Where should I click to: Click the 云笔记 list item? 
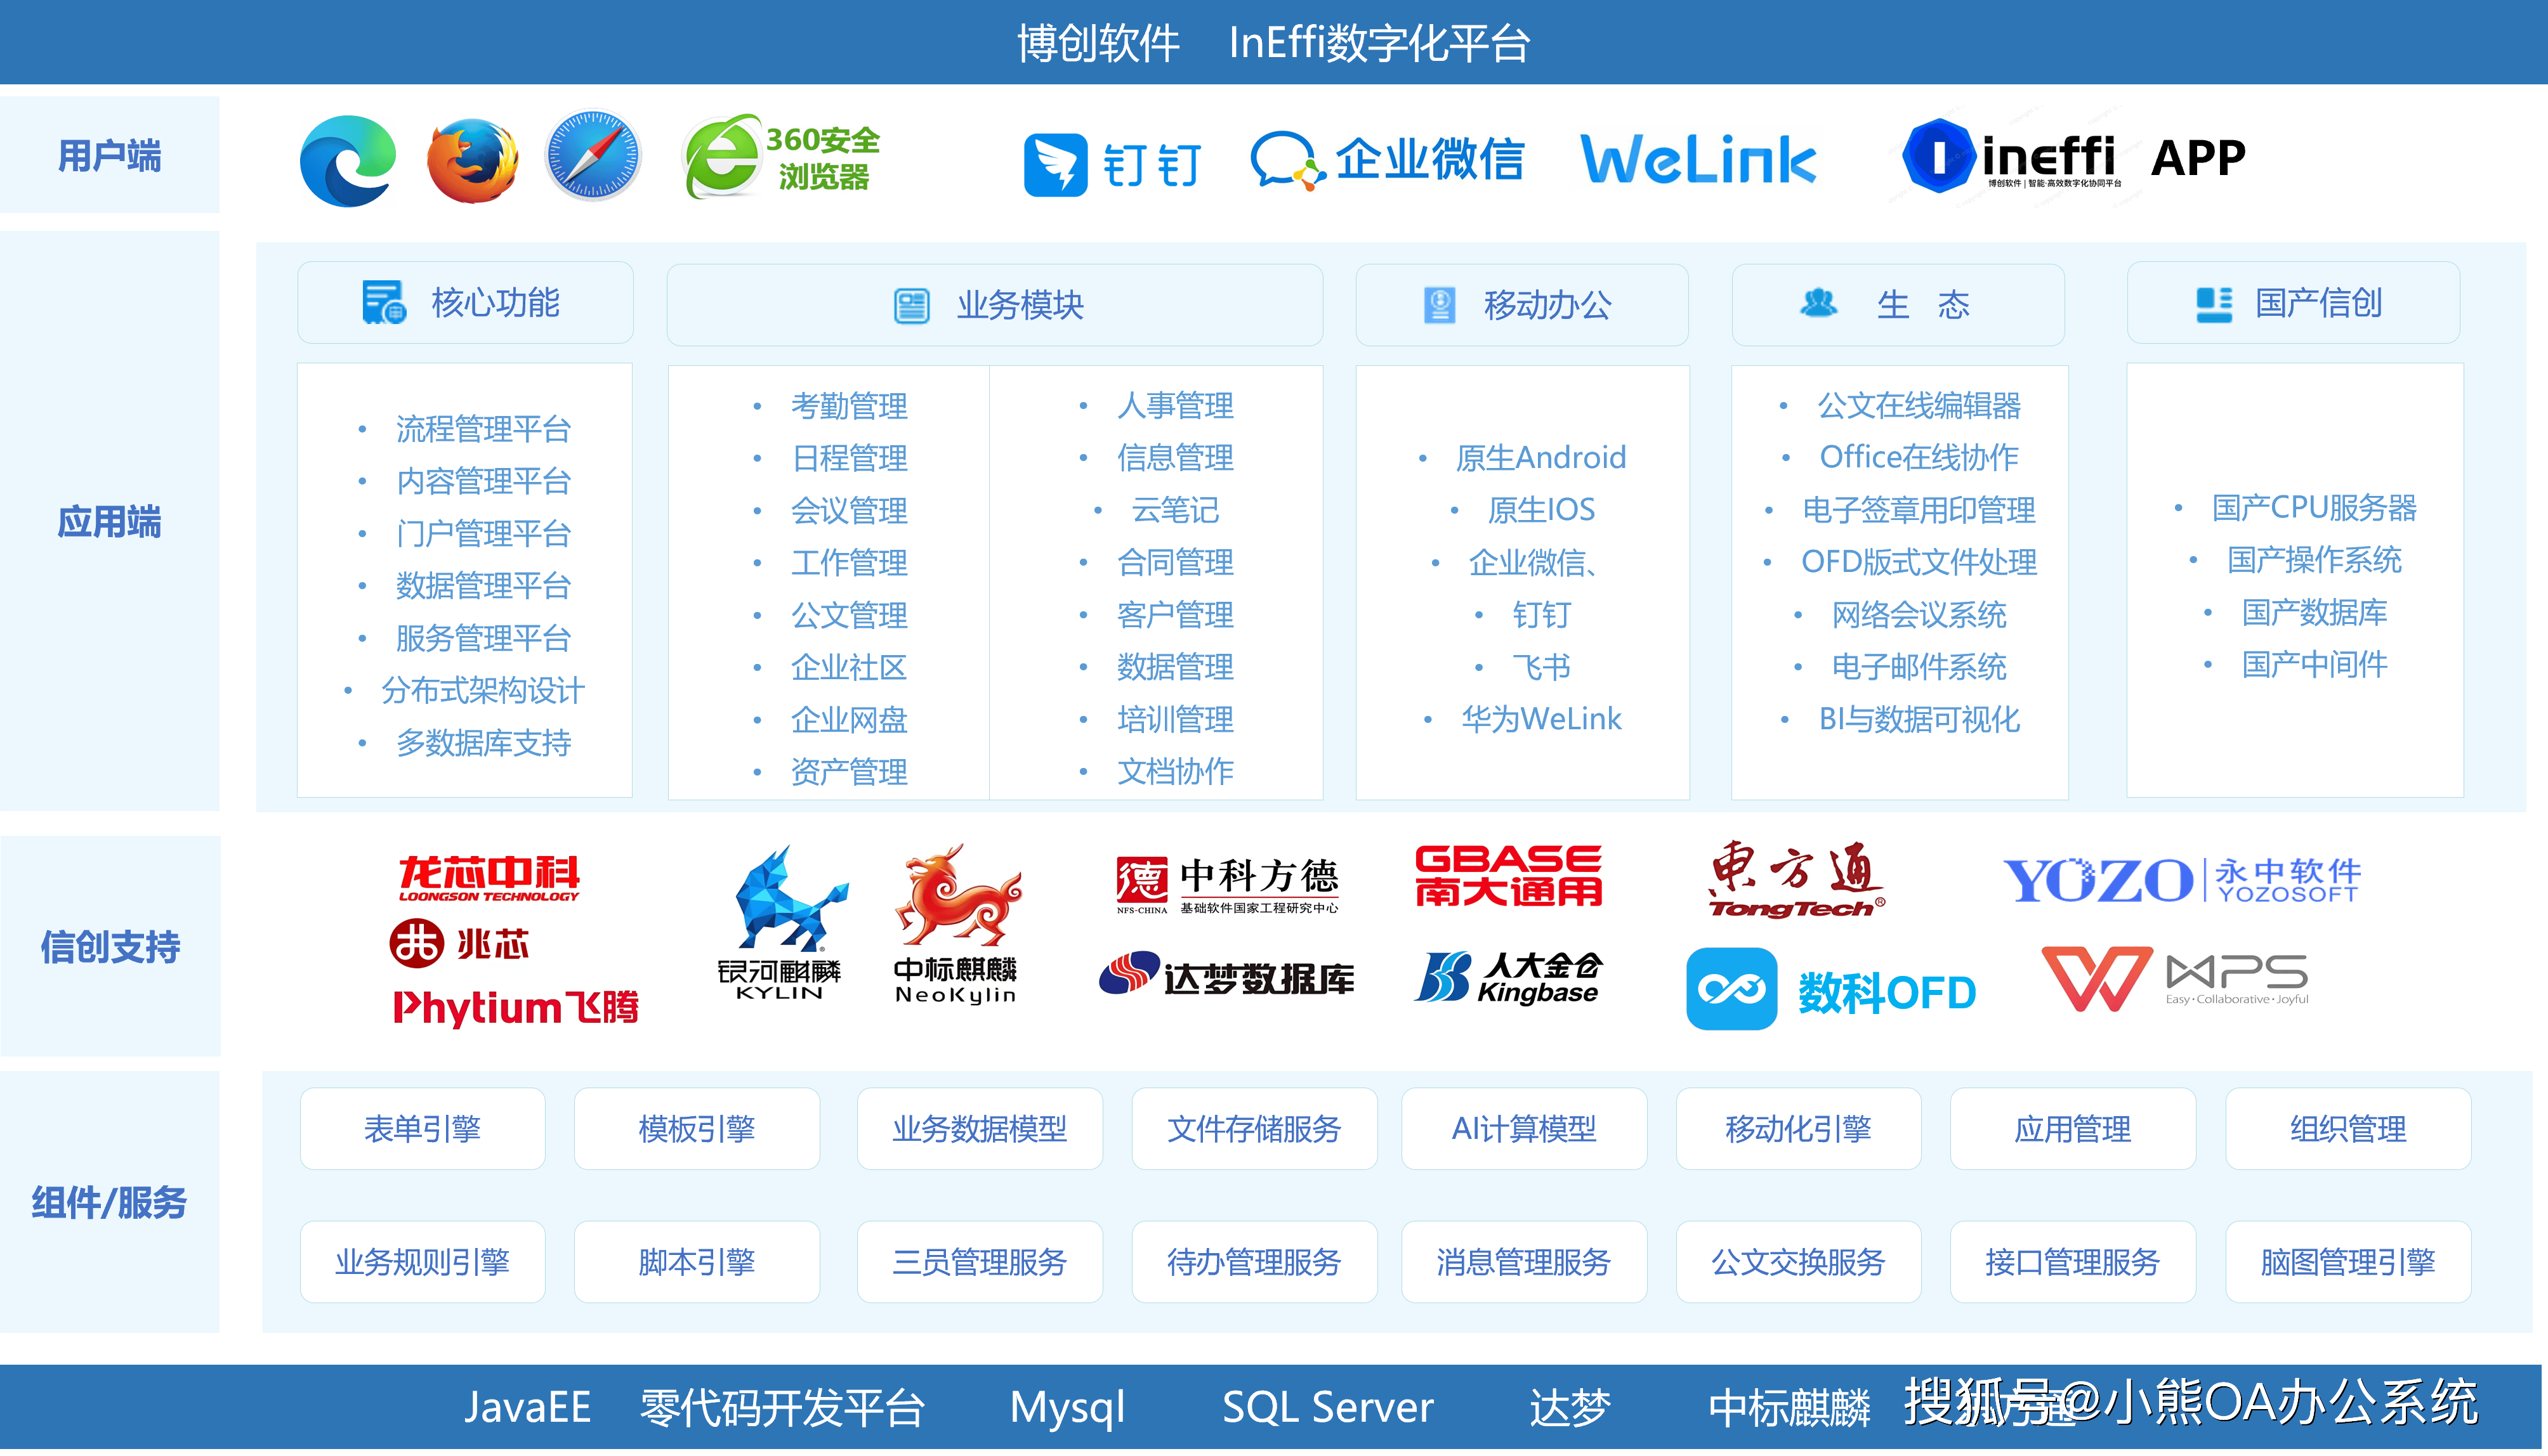coord(1176,511)
